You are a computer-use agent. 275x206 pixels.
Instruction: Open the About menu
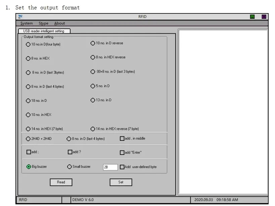click(x=59, y=23)
